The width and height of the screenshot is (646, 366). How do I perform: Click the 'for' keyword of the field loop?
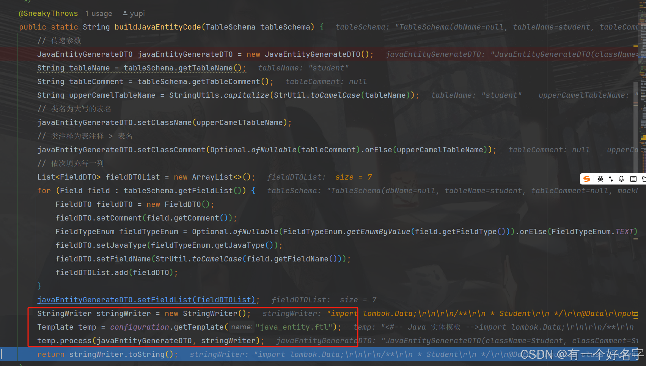pyautogui.click(x=44, y=191)
